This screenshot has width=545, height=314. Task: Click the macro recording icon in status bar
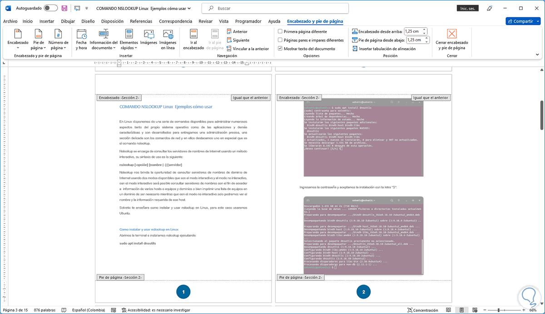[113, 310]
